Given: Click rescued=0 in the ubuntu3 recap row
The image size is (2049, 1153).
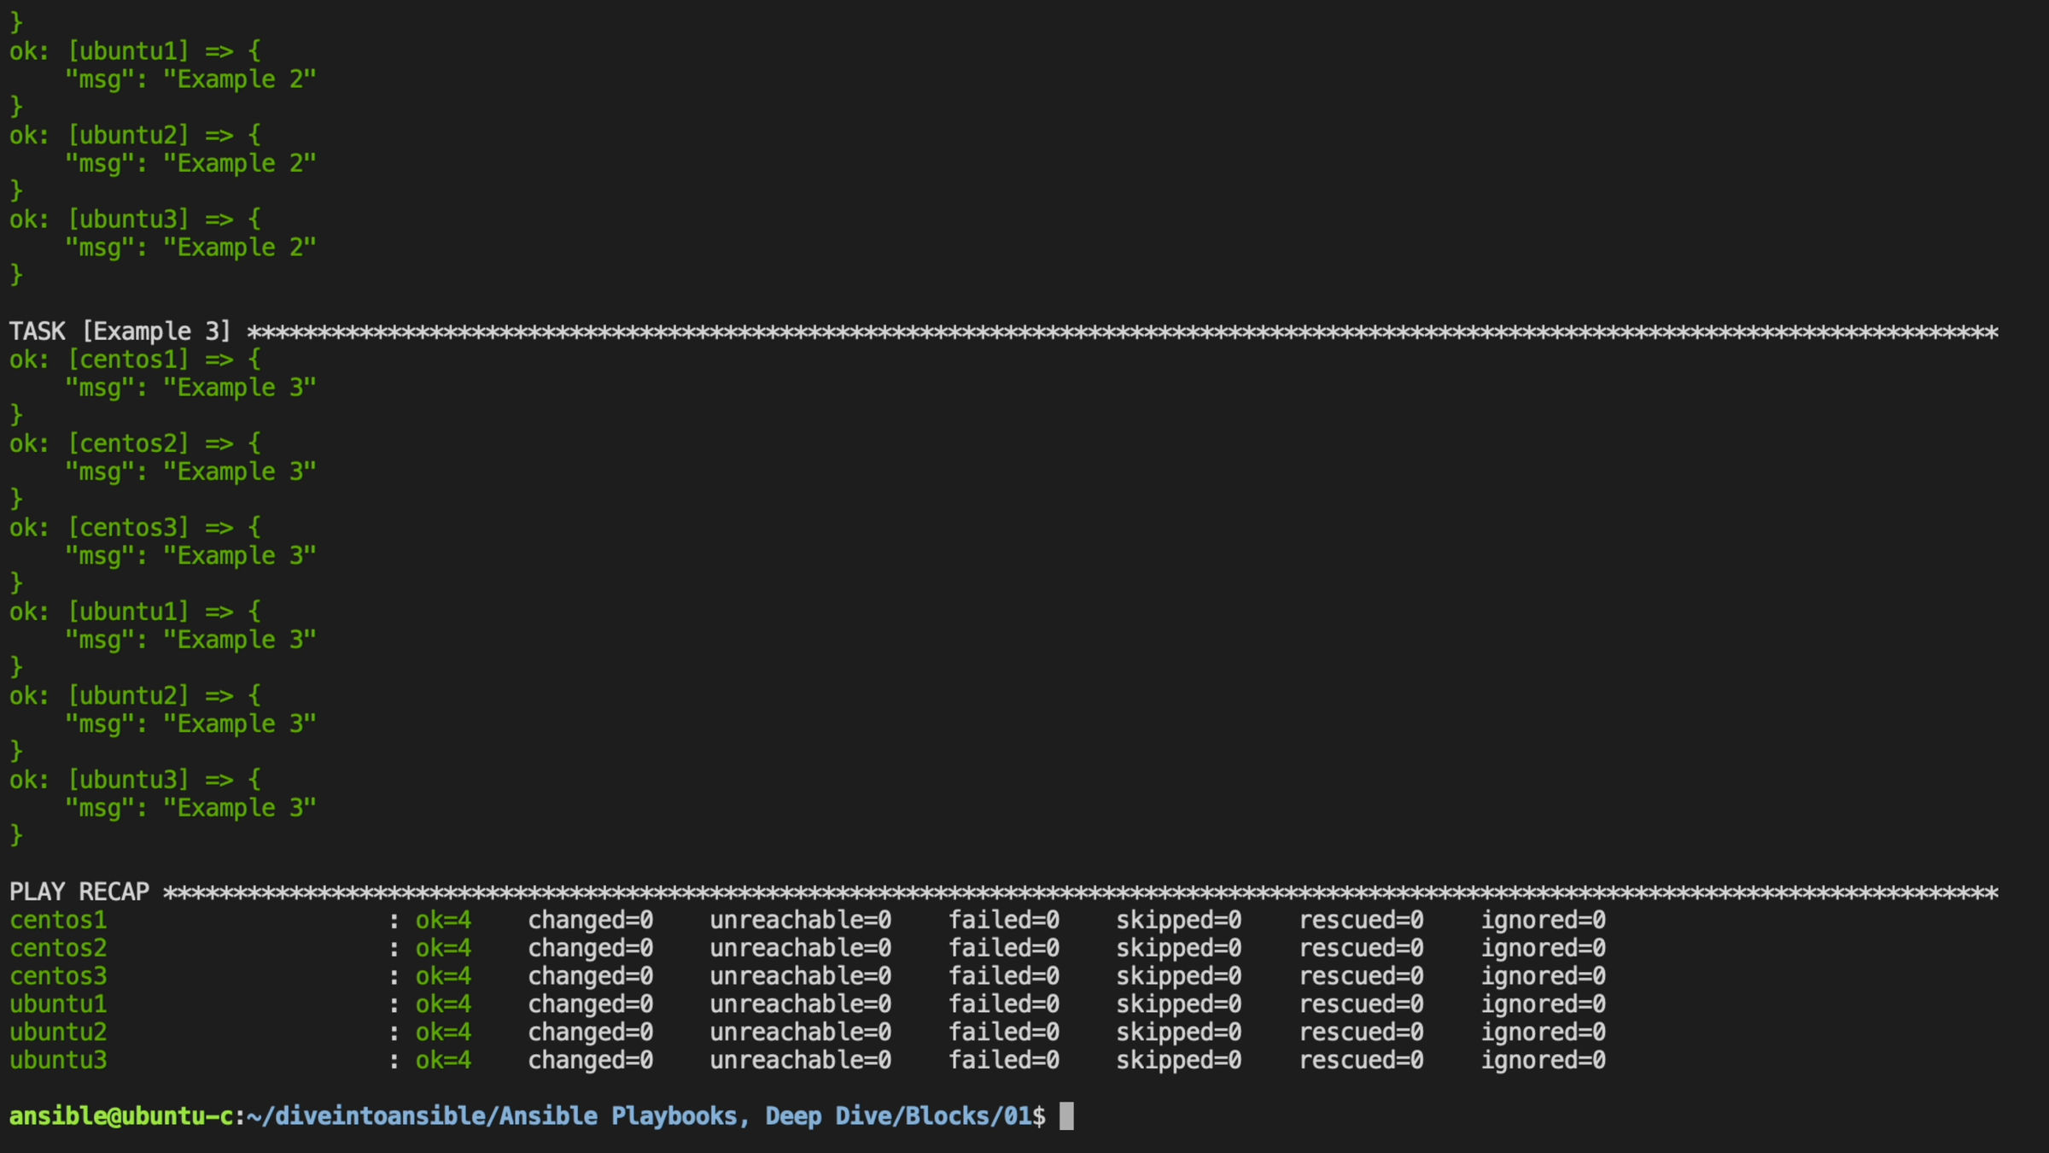Looking at the screenshot, I should [1361, 1060].
